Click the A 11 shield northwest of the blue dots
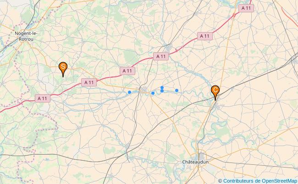Viewport: 298px width, 184px height. (x=127, y=71)
